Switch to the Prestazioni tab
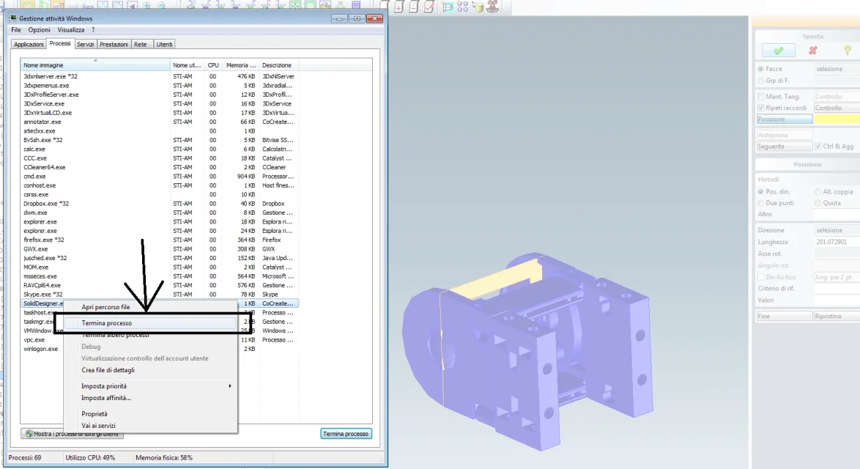860x469 pixels. click(114, 45)
